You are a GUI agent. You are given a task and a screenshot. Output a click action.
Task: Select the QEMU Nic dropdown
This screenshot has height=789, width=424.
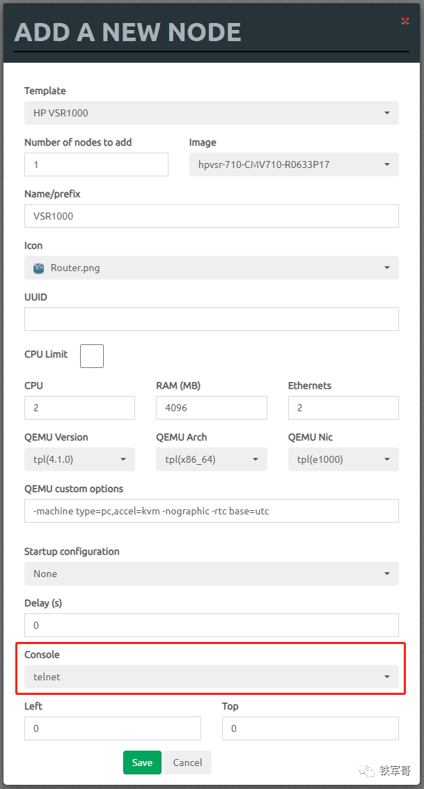tap(343, 459)
